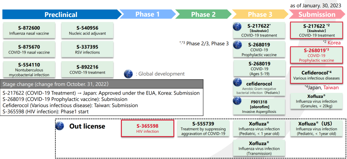Click the S-555739 COVID-19 aggravation treatment card

pos(203,128)
